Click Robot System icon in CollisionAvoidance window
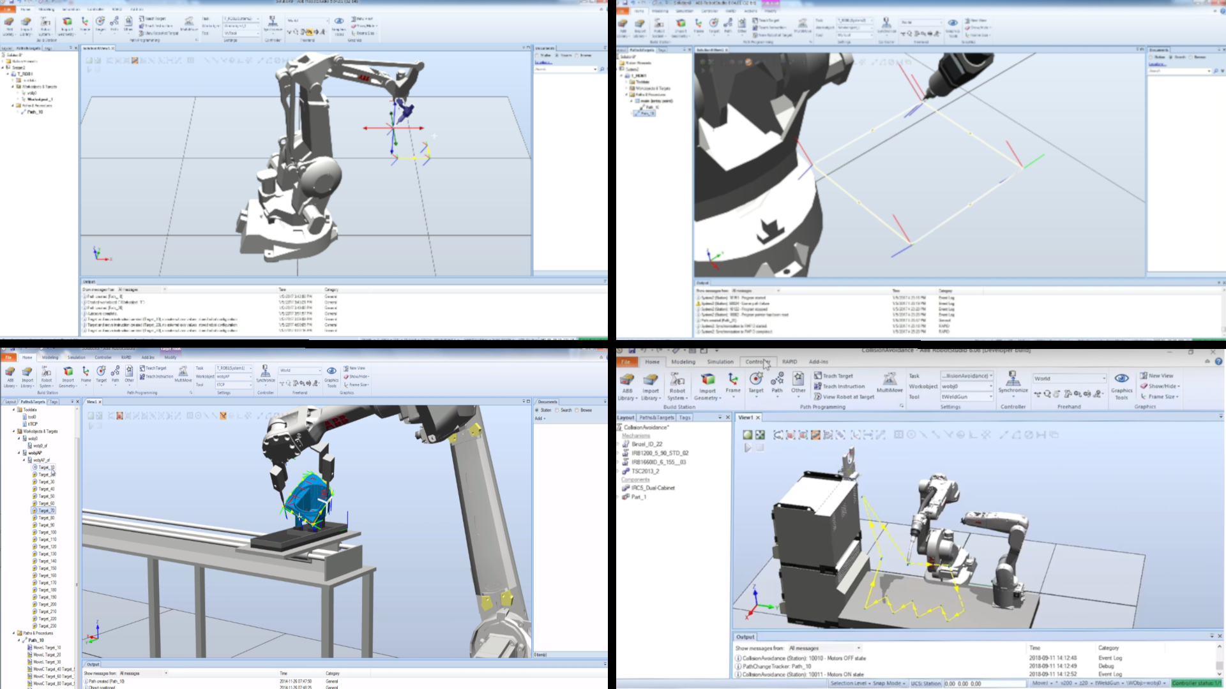This screenshot has width=1226, height=689. click(x=677, y=379)
